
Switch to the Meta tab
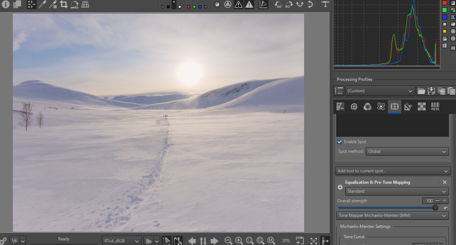coord(435,106)
